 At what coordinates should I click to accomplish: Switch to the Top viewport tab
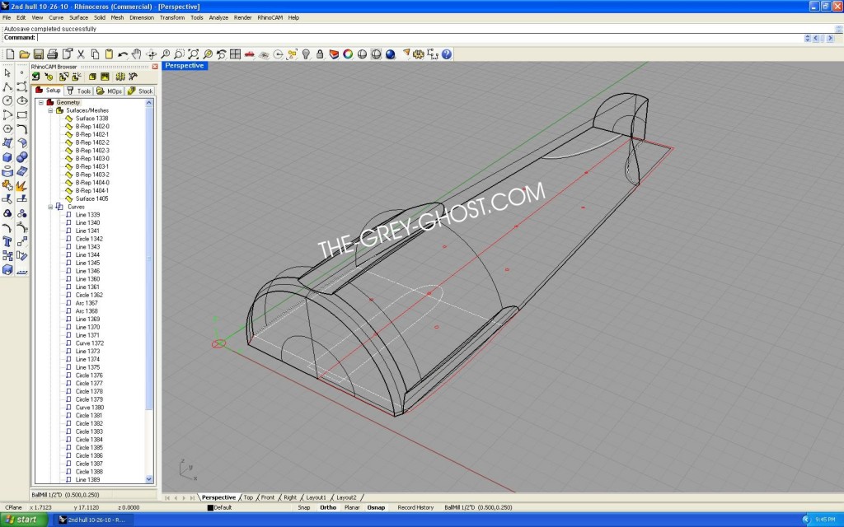click(x=248, y=497)
